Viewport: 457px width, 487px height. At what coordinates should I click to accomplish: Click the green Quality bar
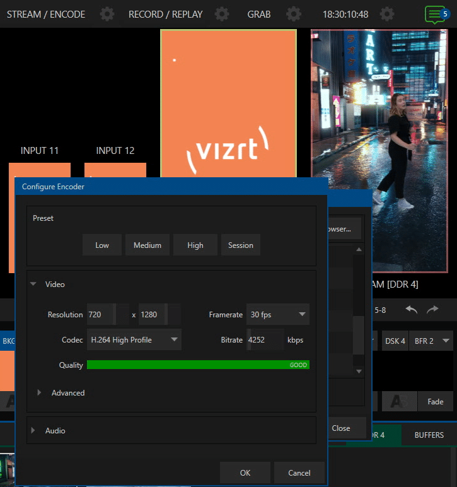198,365
